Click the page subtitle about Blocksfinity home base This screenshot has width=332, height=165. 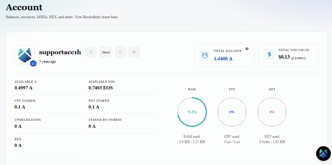62,17
